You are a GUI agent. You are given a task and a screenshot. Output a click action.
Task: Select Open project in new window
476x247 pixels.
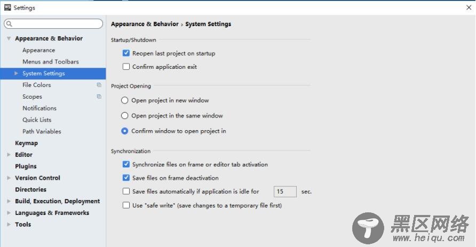coord(124,100)
